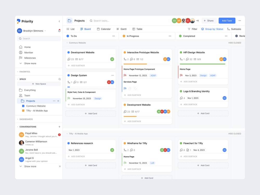Start a new conversation with plus icon
Image resolution: width=260 pixels, height=195 pixels.
[59, 127]
